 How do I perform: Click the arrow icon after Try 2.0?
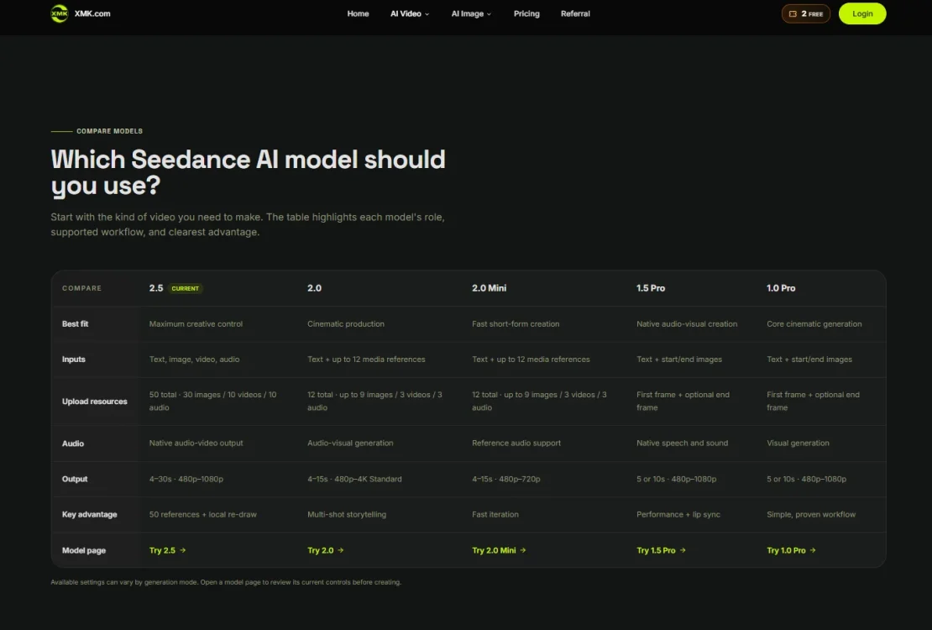[341, 550]
